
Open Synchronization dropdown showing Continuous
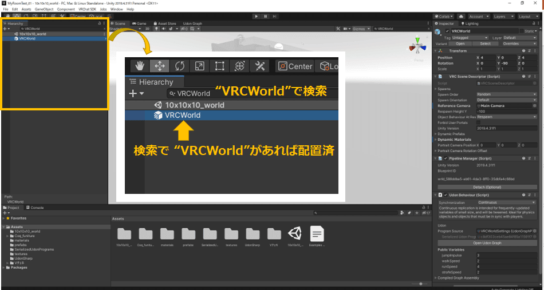click(507, 202)
